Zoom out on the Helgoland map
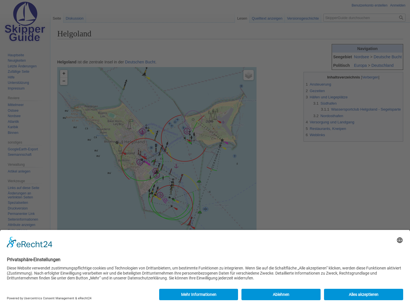Viewport: 410px width, 307px height. (x=64, y=81)
